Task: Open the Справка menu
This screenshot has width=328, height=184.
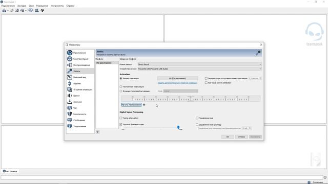Action: 70,6
